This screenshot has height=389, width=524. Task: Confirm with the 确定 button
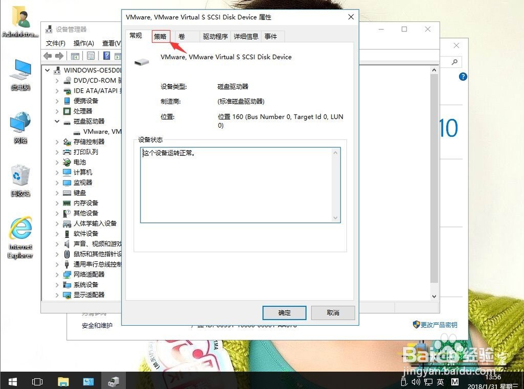(x=285, y=313)
